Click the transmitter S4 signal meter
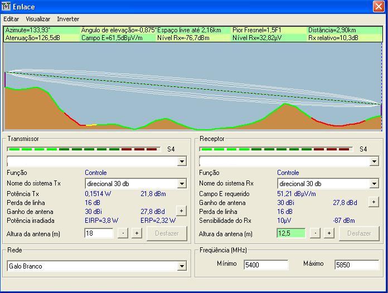This screenshot has width=388, height=293. pos(84,149)
